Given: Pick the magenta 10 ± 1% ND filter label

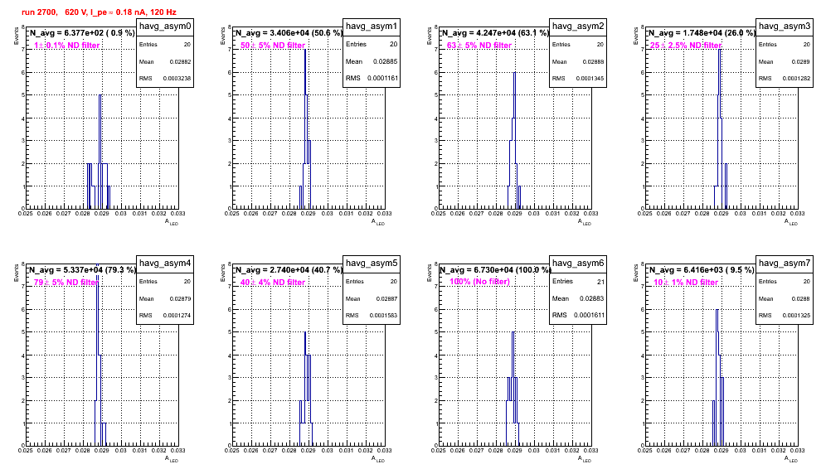Looking at the screenshot, I should (686, 283).
